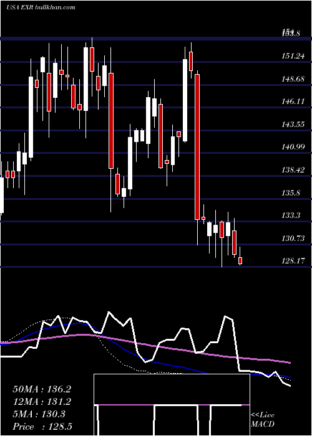The image size is (312, 436).
Task: Click the USA EXR bullkhan.com chart title
Action: click(x=41, y=7)
